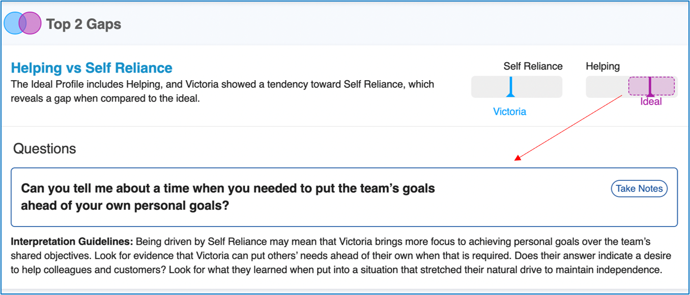Image resolution: width=690 pixels, height=295 pixels.
Task: Click the purple Ideal marker on Helping
Action: [x=650, y=87]
